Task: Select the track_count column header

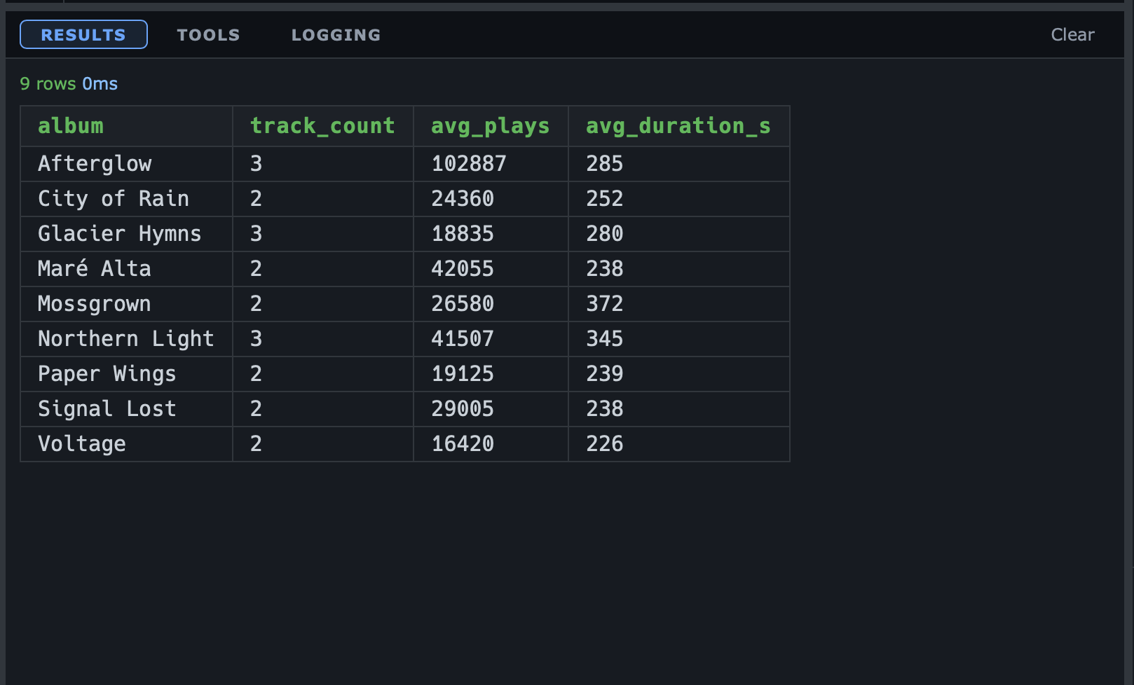Action: (x=323, y=126)
